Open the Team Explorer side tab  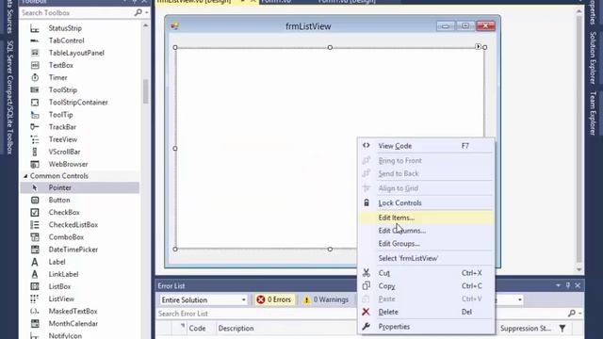[x=594, y=113]
